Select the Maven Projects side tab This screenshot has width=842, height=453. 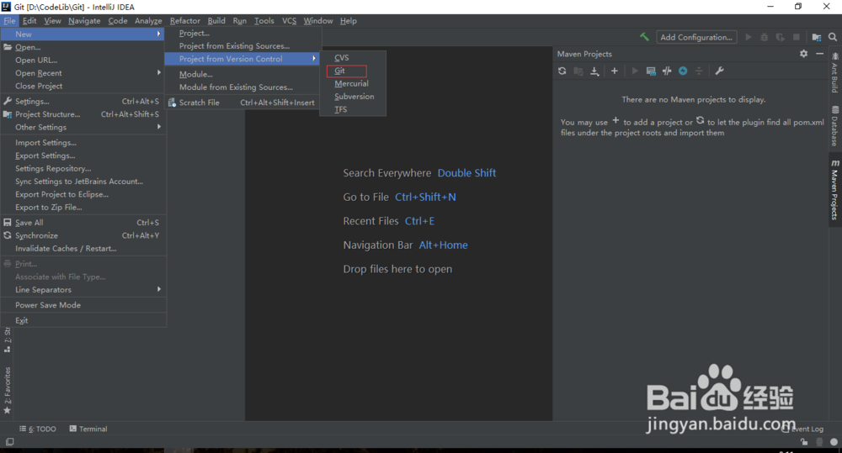[834, 190]
